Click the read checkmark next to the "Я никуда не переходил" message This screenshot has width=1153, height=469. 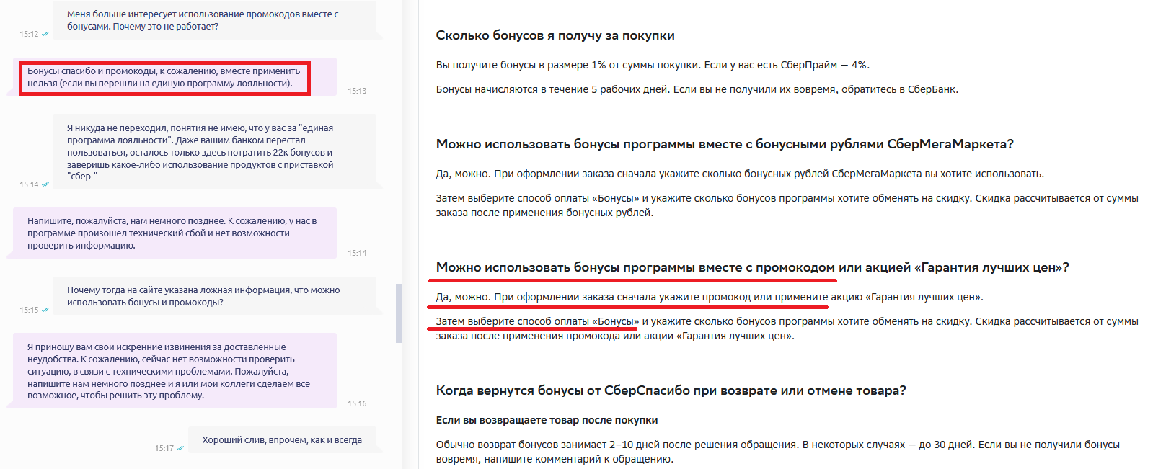pyautogui.click(x=45, y=184)
